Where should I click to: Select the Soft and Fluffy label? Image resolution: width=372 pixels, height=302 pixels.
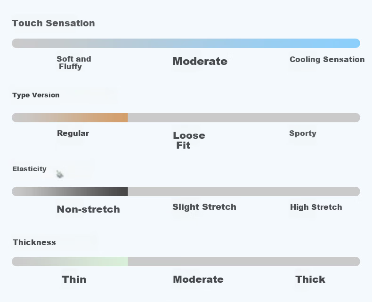pos(74,63)
